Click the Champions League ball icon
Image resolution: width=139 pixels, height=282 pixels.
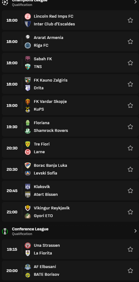(5, 2)
